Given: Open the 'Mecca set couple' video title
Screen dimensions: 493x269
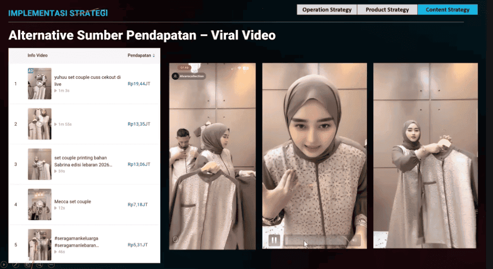Looking at the screenshot, I should tap(73, 202).
